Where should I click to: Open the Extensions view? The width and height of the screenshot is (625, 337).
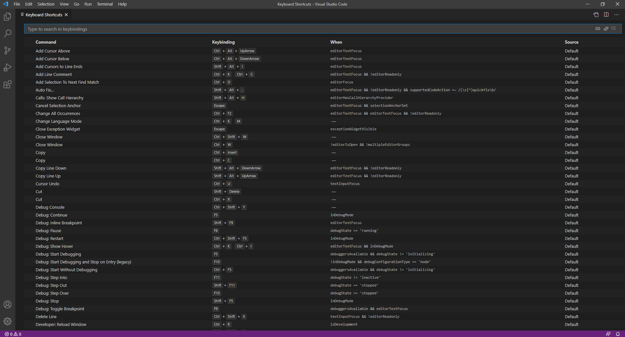[8, 84]
